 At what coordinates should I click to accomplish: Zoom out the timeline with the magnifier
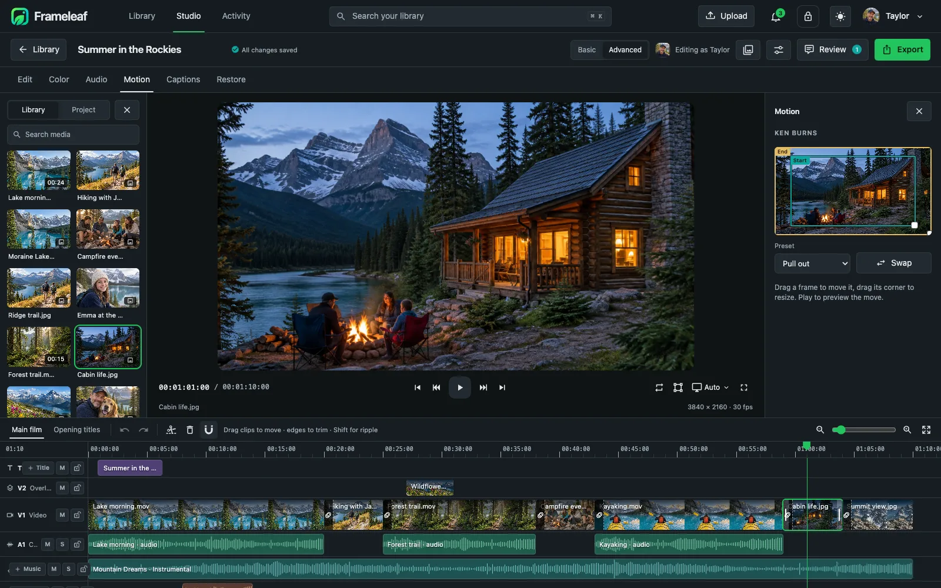coord(820,430)
